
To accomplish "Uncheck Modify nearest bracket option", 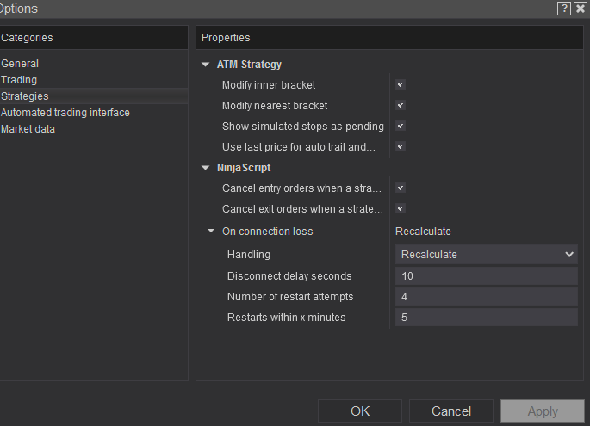I will 401,106.
